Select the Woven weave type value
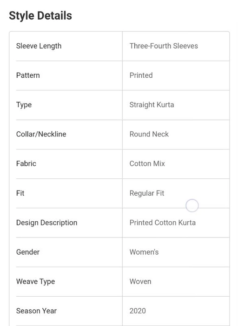This screenshot has width=238, height=326. (140, 281)
